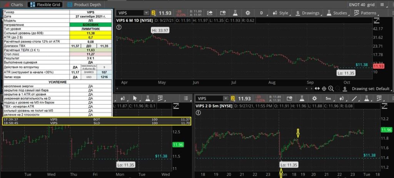This screenshot has width=394, height=178.
Task: Open the share icon in top chart toolbar
Action: tap(210, 13)
